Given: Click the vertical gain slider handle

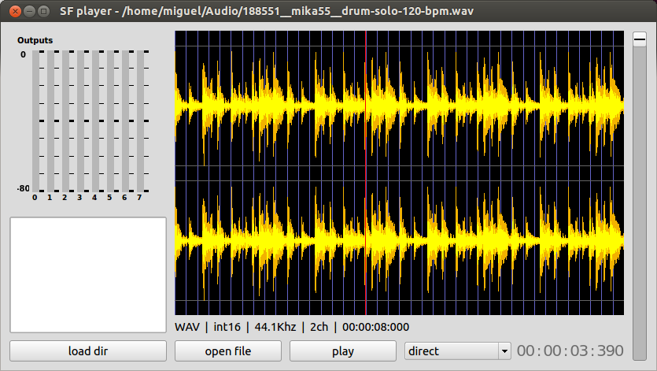Looking at the screenshot, I should tap(640, 39).
